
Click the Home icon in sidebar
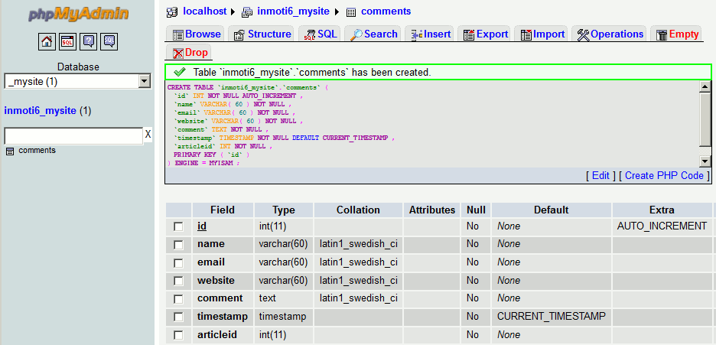point(47,41)
